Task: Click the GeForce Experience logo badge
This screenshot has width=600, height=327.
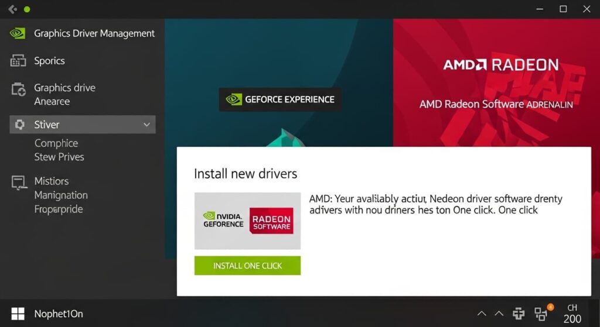Action: coord(280,99)
